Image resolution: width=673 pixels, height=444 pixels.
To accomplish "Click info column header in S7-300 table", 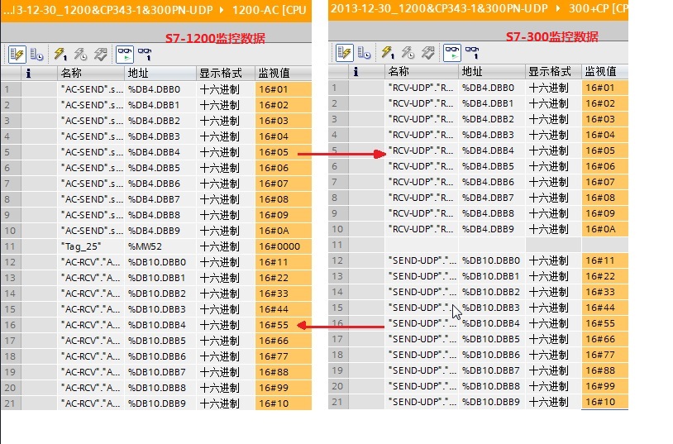I will (x=366, y=71).
